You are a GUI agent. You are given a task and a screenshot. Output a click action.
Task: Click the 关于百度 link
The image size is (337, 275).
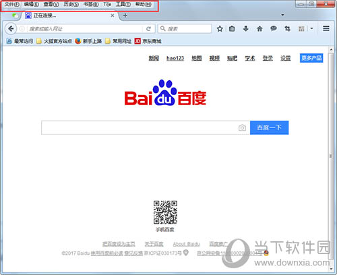click(x=154, y=244)
